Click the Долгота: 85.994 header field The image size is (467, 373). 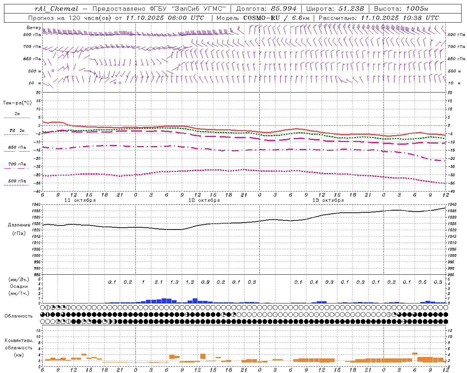tap(266, 9)
